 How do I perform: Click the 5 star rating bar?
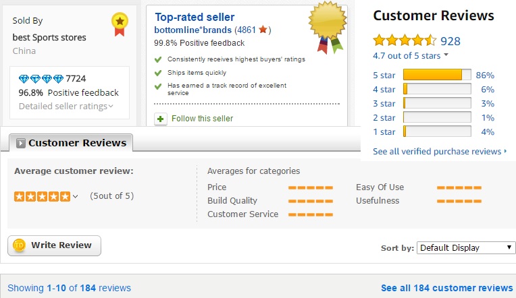coord(436,75)
